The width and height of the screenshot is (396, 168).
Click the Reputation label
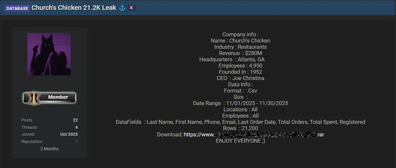(x=32, y=142)
